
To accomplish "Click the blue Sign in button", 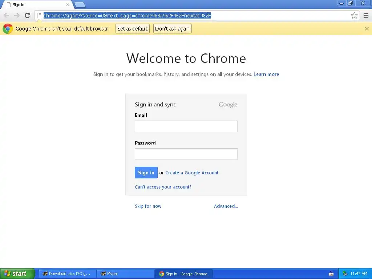I will [x=146, y=173].
